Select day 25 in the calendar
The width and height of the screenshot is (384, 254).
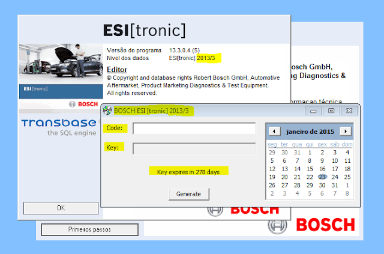point(347,177)
